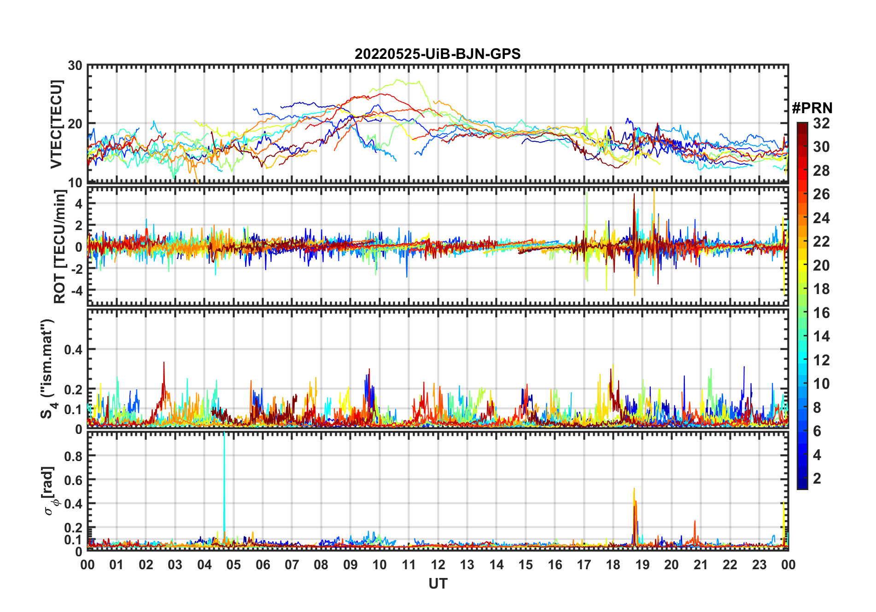876x612 pixels.
Task: Click the 30 tick on VTEC axis
Action: coord(76,65)
